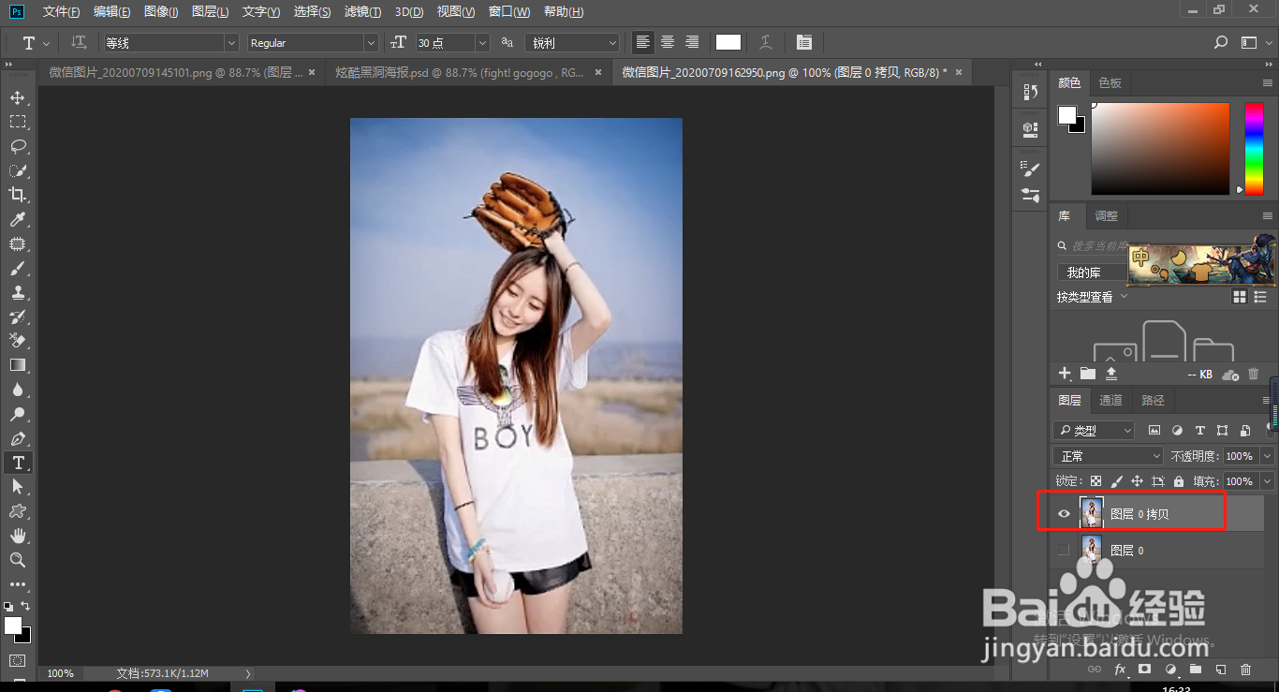This screenshot has height=692, width=1279.
Task: Select the Move tool
Action: point(18,97)
